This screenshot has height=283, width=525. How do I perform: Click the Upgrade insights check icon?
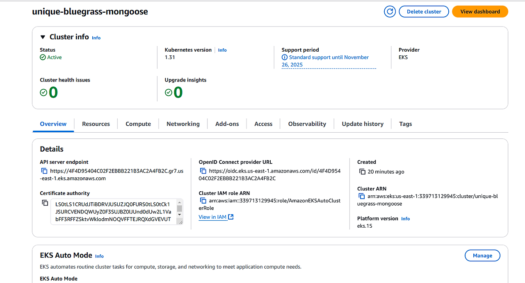pos(168,93)
